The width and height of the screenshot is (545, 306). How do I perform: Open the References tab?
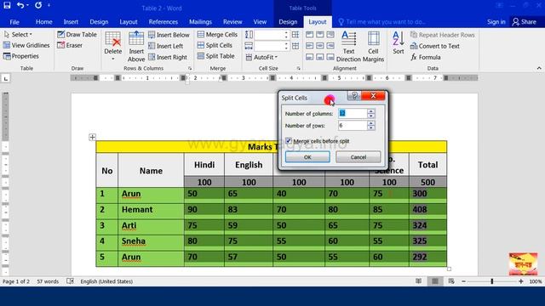163,22
